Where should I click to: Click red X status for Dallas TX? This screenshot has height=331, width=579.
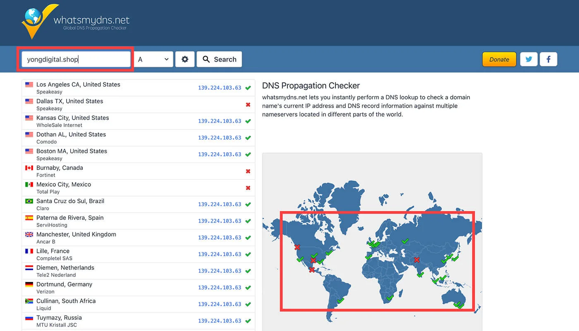[x=248, y=105]
